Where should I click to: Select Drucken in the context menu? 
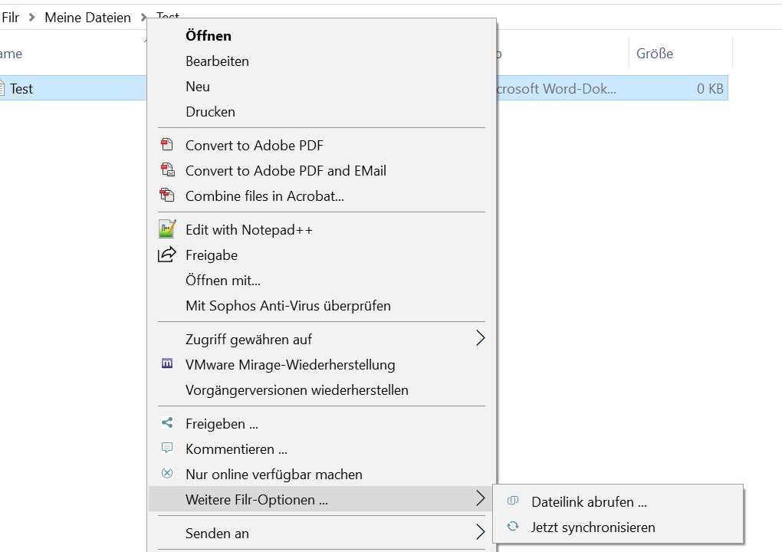point(210,111)
